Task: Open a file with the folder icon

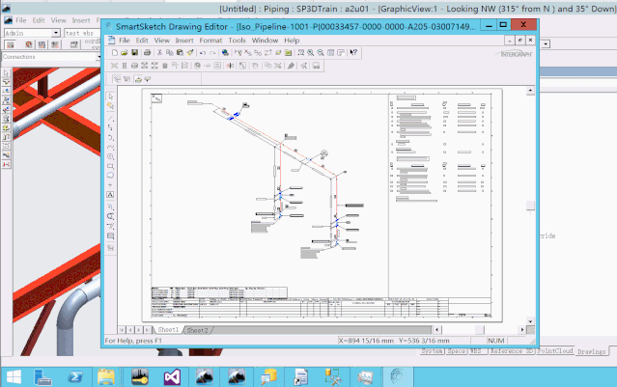Action: 125,53
